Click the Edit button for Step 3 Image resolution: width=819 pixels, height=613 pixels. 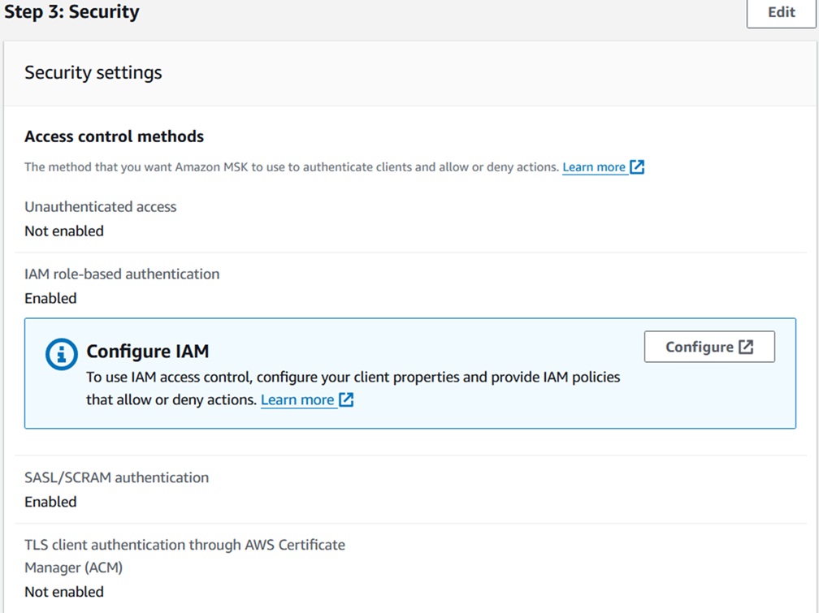781,13
